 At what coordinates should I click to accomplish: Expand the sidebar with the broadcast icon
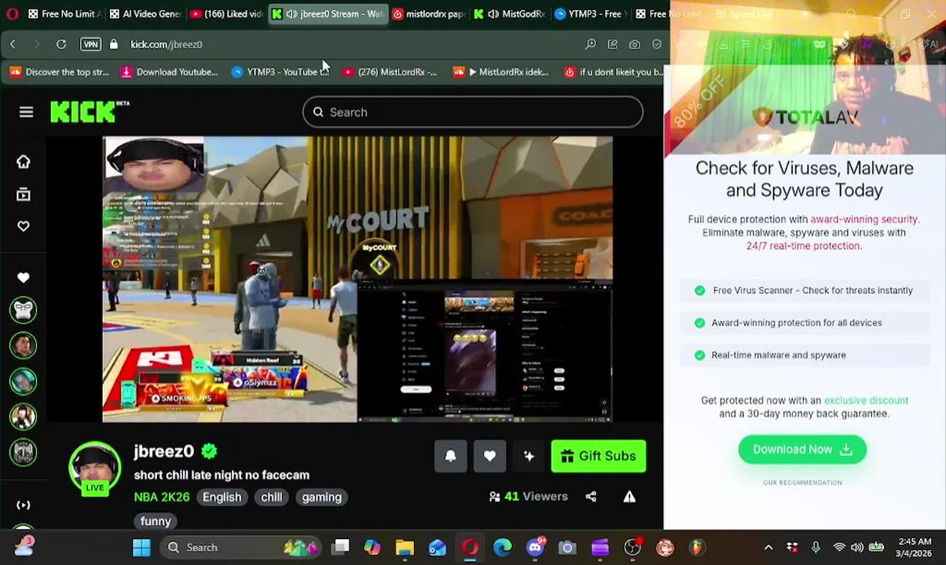coord(24,505)
